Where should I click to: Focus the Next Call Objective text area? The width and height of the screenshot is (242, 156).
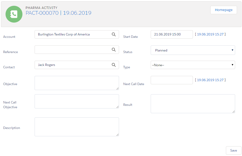pos(77,101)
